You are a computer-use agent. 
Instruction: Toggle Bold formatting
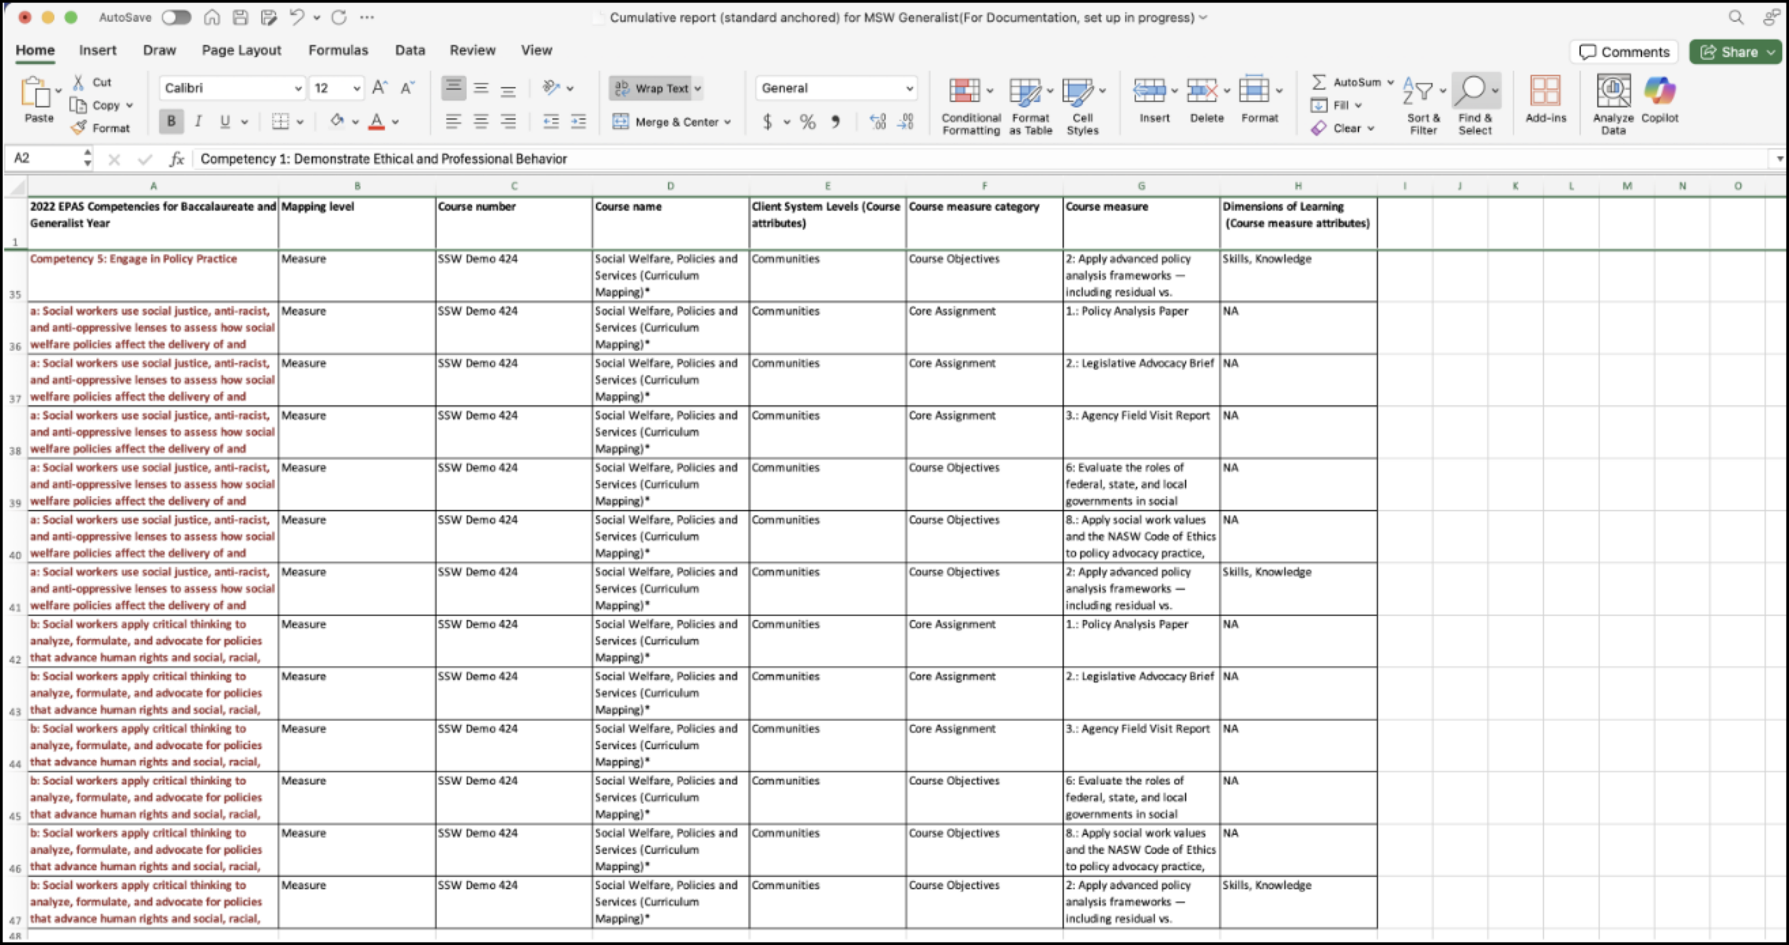[171, 122]
